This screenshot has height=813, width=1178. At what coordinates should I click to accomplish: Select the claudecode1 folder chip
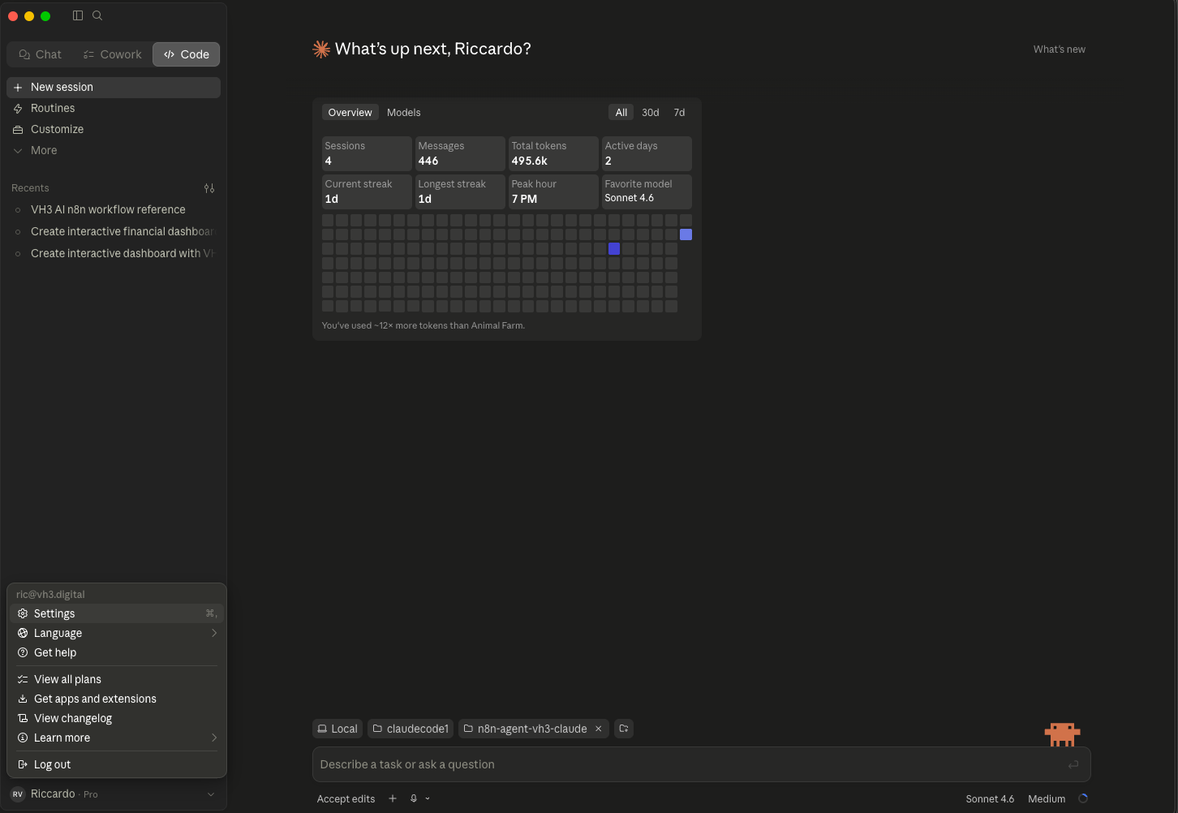coord(411,729)
